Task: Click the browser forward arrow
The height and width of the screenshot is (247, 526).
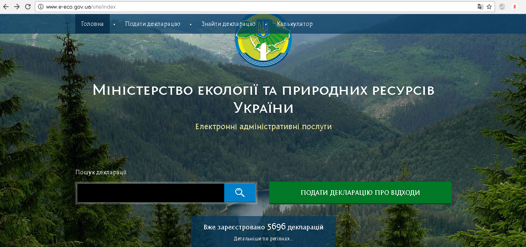Action: [x=17, y=7]
